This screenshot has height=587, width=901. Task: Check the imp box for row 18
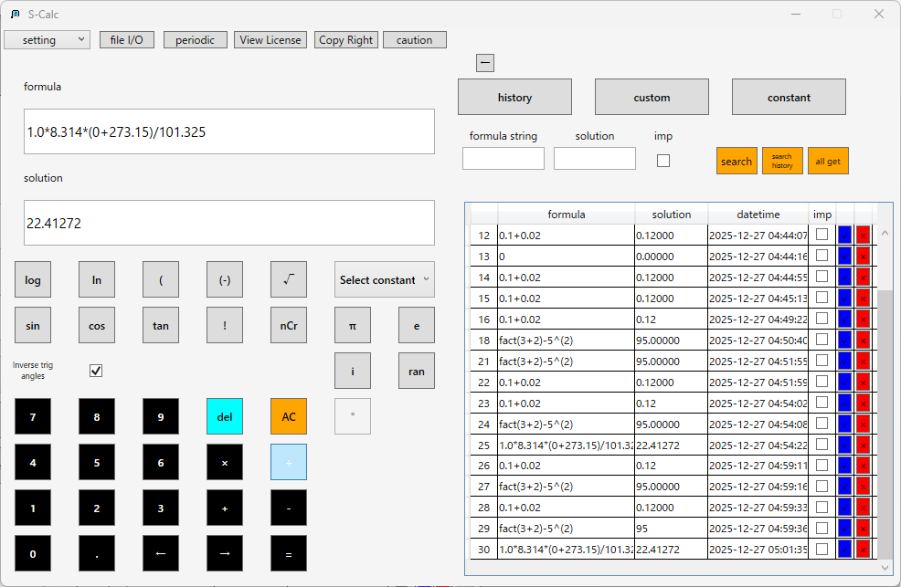pos(822,339)
